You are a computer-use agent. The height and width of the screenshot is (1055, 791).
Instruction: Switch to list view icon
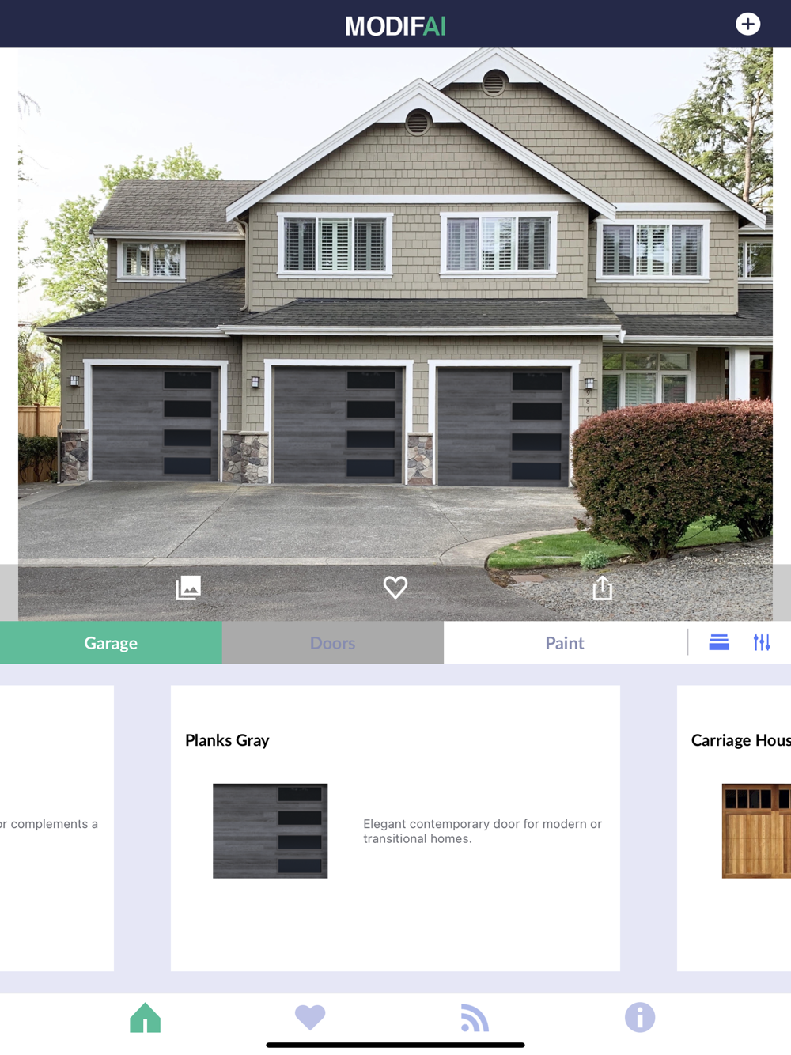point(719,642)
